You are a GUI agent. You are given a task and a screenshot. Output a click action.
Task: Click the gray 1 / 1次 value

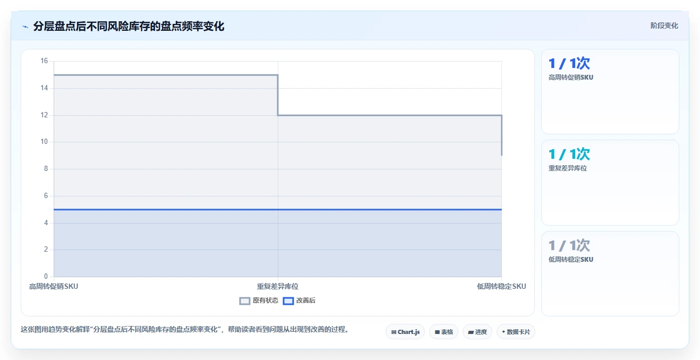tap(569, 246)
